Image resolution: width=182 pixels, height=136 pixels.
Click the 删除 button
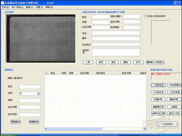(x=126, y=62)
